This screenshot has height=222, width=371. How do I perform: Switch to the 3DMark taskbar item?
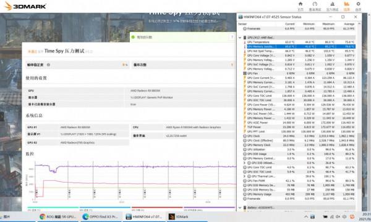pyautogui.click(x=187, y=216)
